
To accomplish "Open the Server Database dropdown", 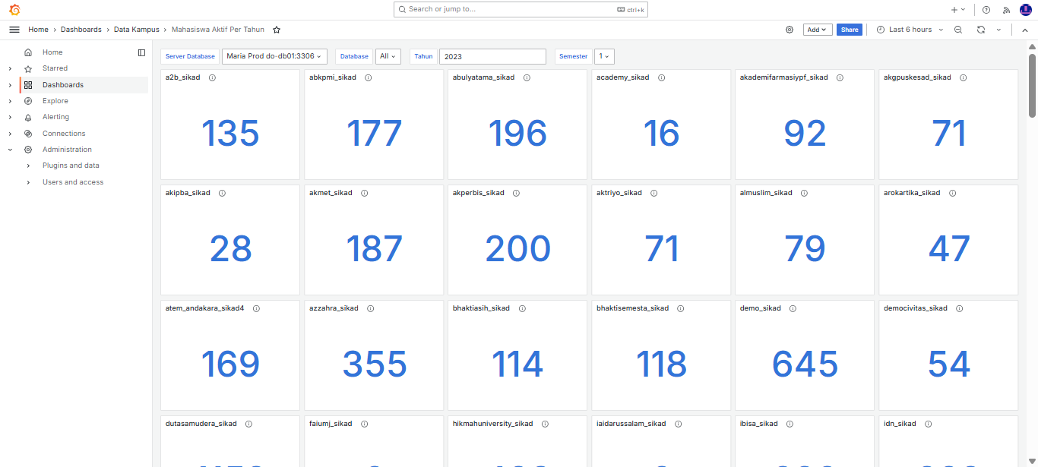I will (x=274, y=56).
